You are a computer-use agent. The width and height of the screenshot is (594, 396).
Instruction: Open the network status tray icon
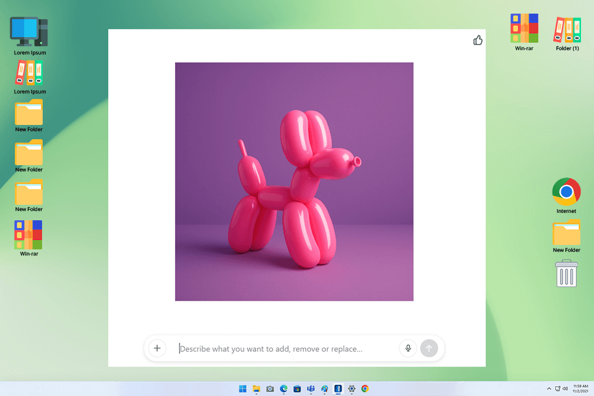click(x=557, y=389)
